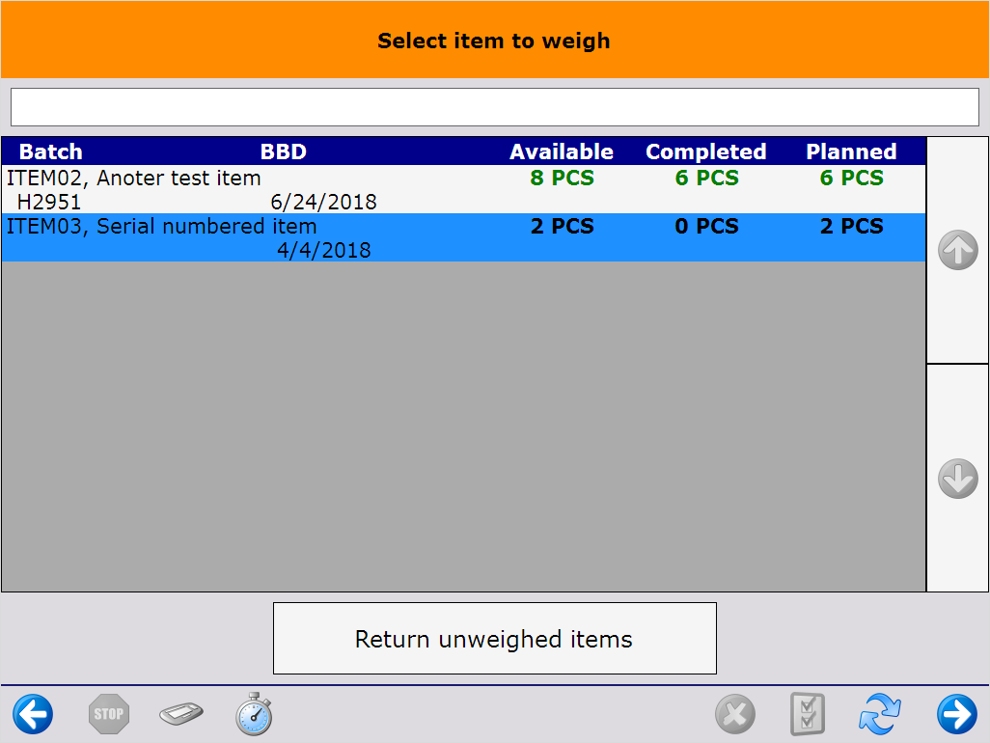Click the Available column header
This screenshot has height=743, width=990.
point(562,151)
